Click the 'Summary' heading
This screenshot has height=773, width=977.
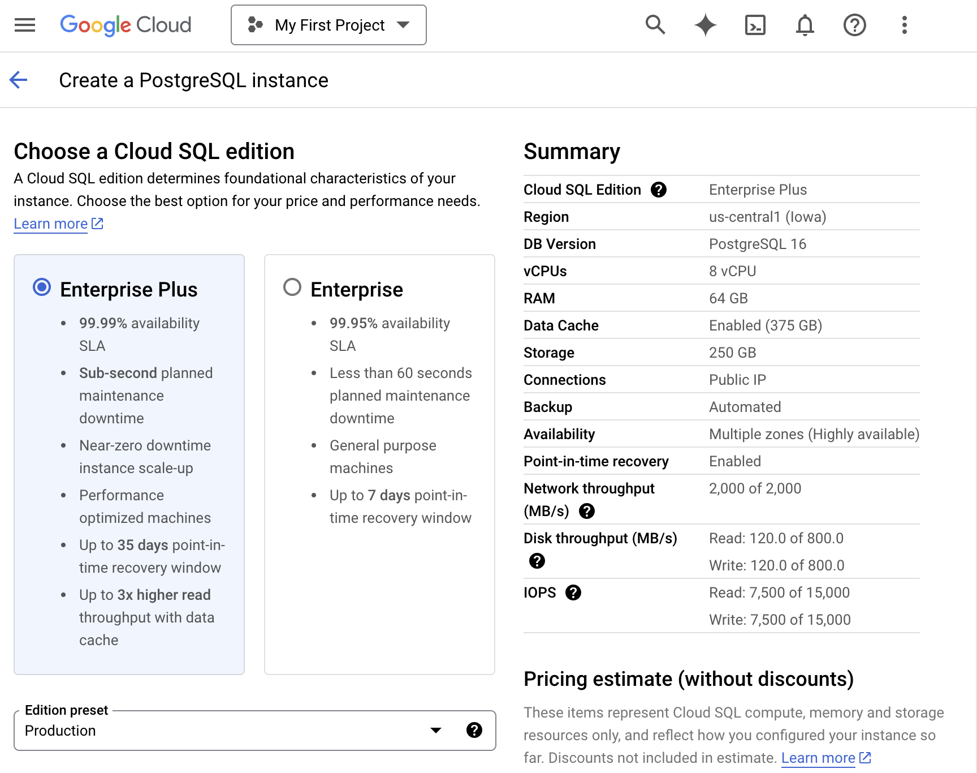coord(572,152)
